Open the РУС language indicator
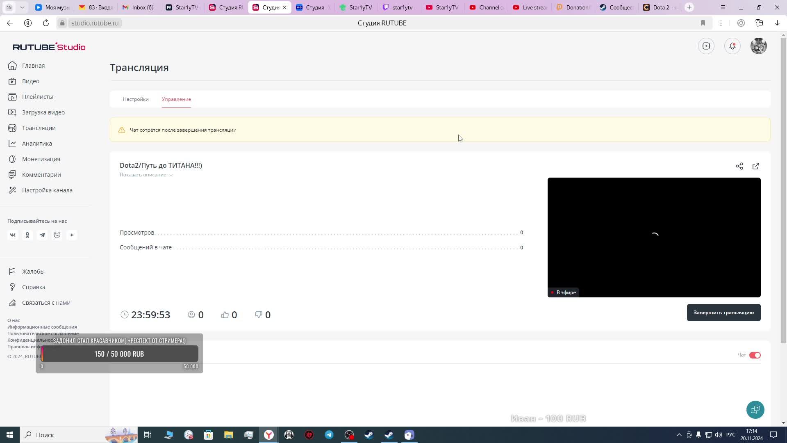This screenshot has height=443, width=787. pos(731,435)
